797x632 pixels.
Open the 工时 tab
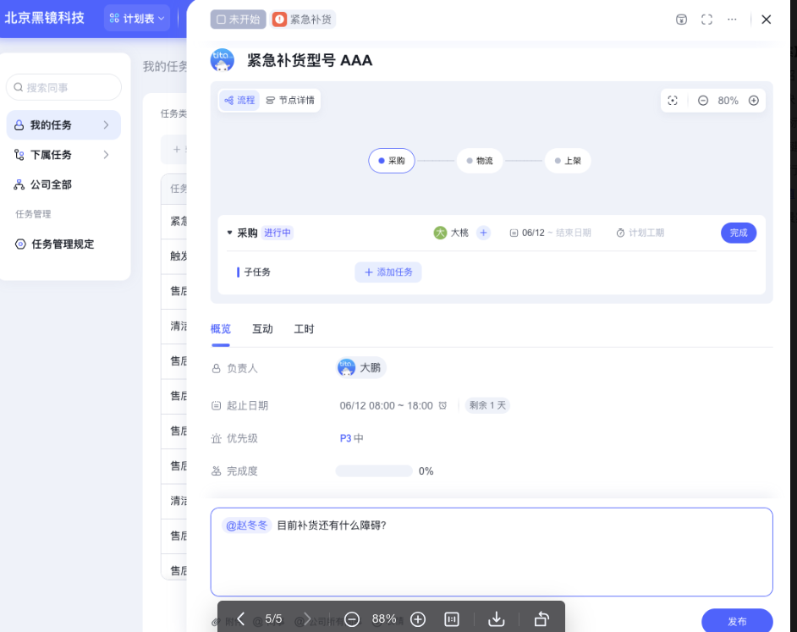(304, 329)
